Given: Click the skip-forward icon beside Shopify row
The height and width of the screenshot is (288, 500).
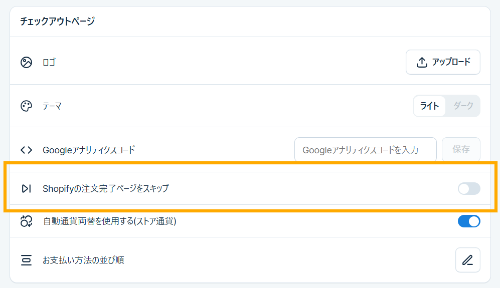Looking at the screenshot, I should click(x=26, y=189).
